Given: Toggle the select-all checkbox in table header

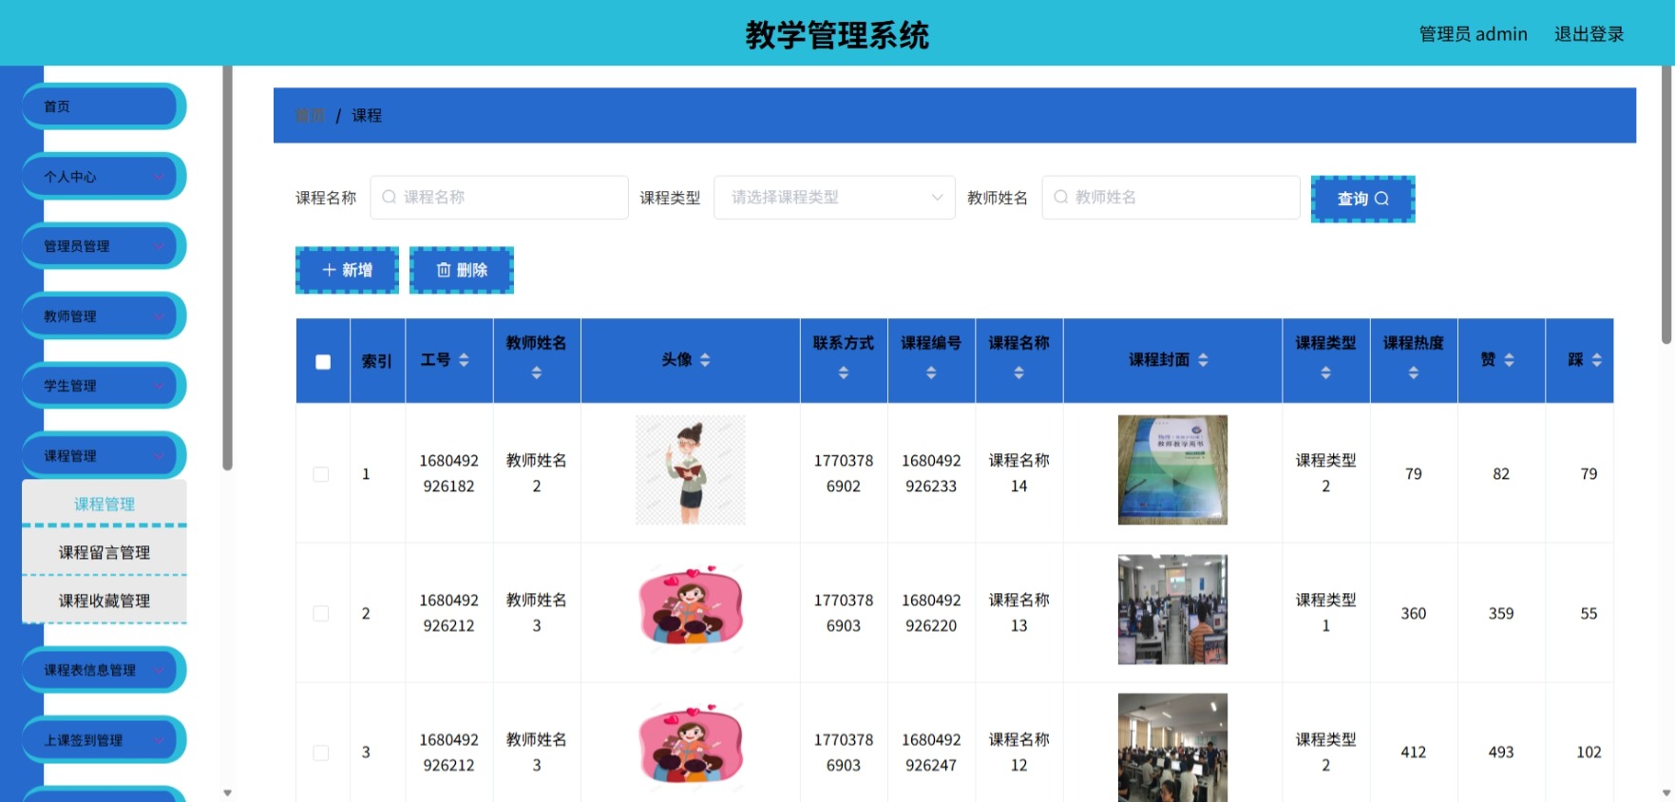Looking at the screenshot, I should coord(323,362).
